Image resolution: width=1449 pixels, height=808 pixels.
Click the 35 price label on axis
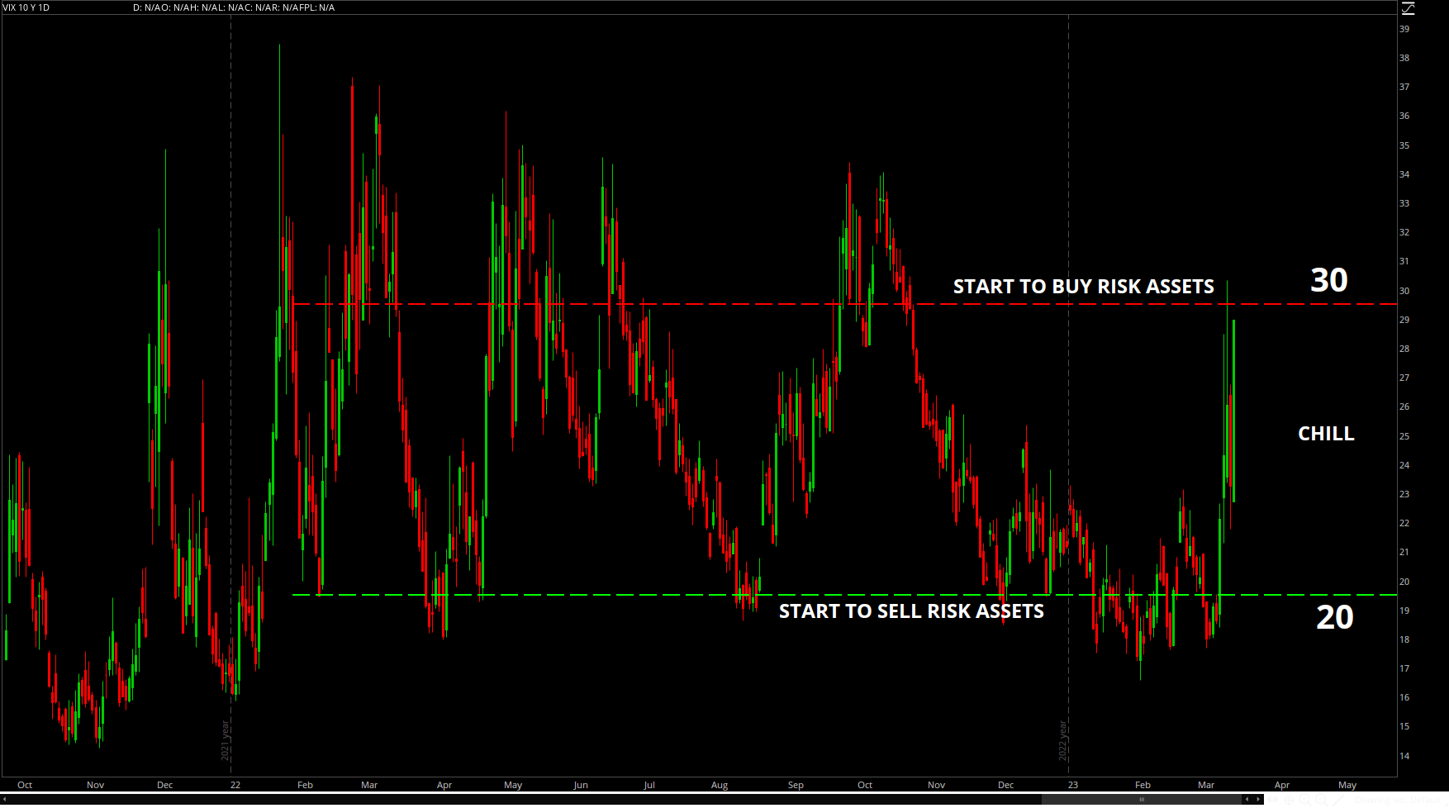click(1404, 145)
